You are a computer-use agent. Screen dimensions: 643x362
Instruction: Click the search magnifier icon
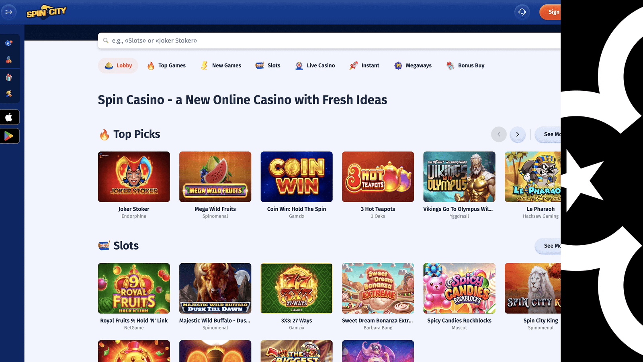pyautogui.click(x=106, y=41)
